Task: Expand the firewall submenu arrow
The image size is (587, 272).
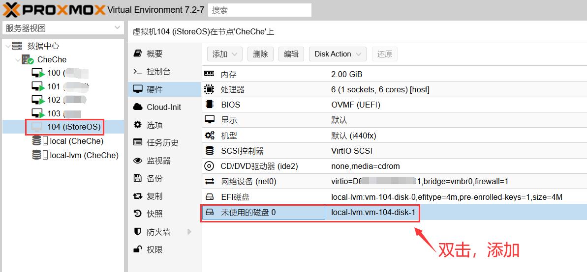Action: pyautogui.click(x=189, y=232)
